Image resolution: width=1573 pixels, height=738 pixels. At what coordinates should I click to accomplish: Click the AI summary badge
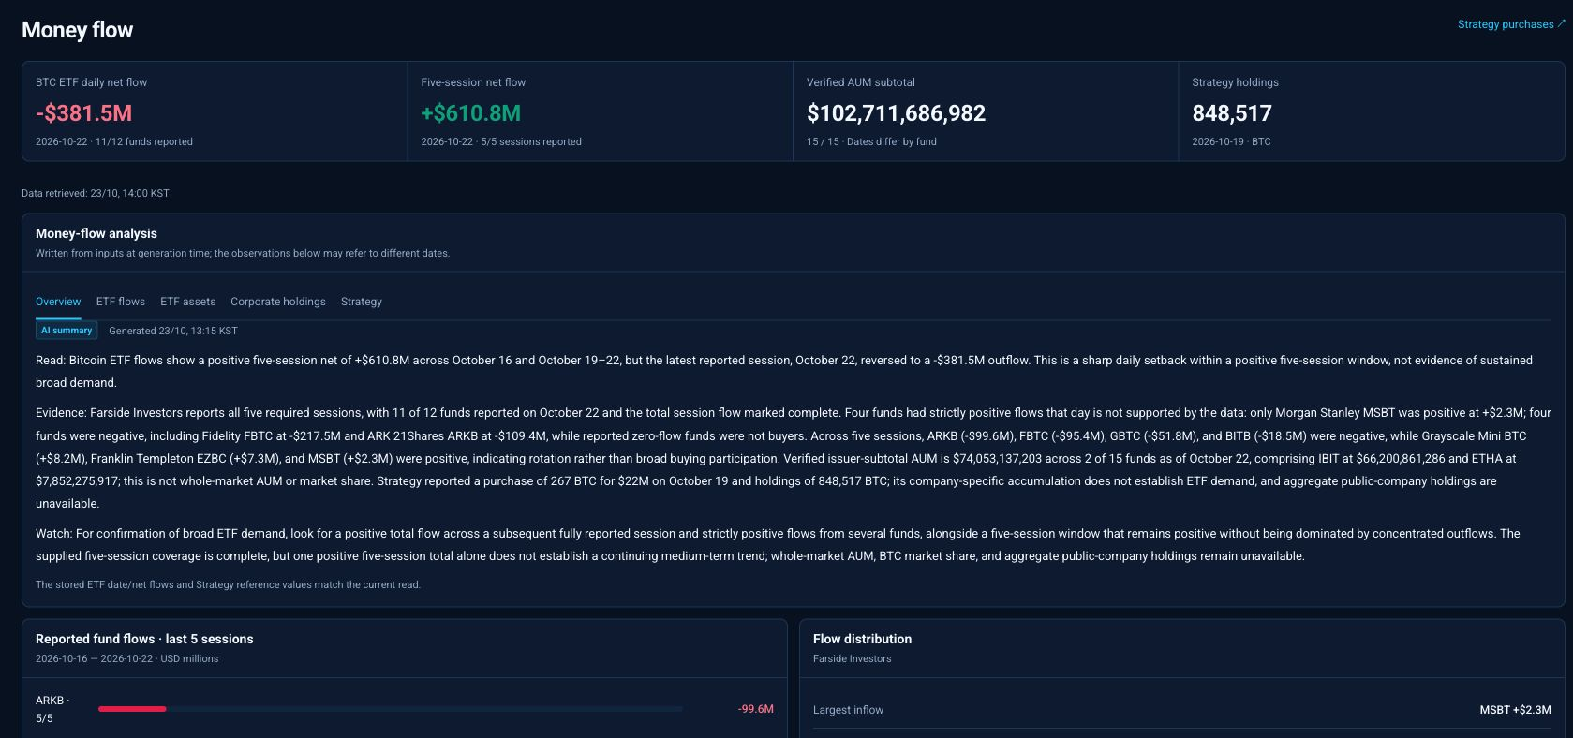point(67,331)
